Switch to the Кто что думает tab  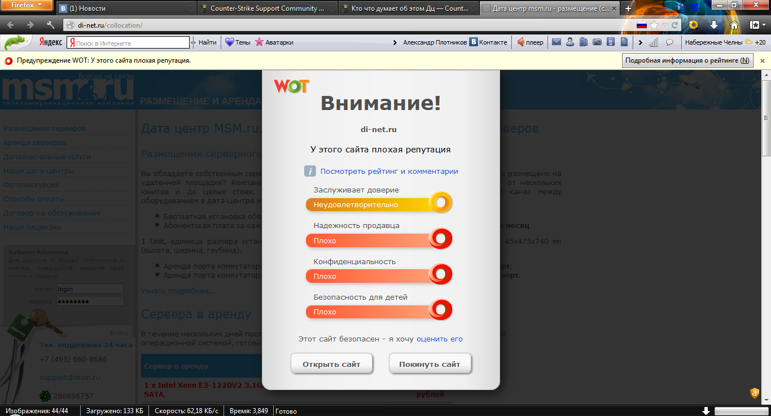(409, 8)
